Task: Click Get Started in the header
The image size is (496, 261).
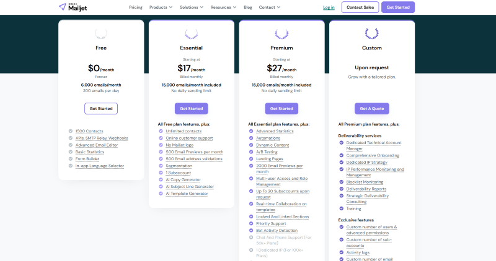Action: [398, 7]
